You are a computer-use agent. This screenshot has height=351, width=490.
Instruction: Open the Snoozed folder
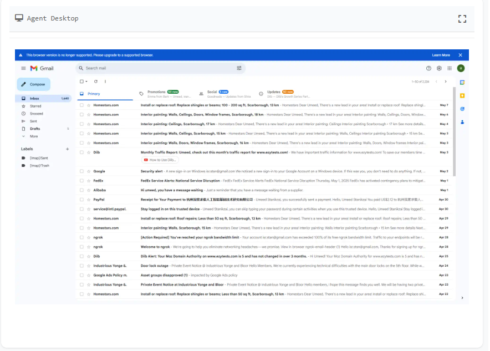[x=43, y=114]
